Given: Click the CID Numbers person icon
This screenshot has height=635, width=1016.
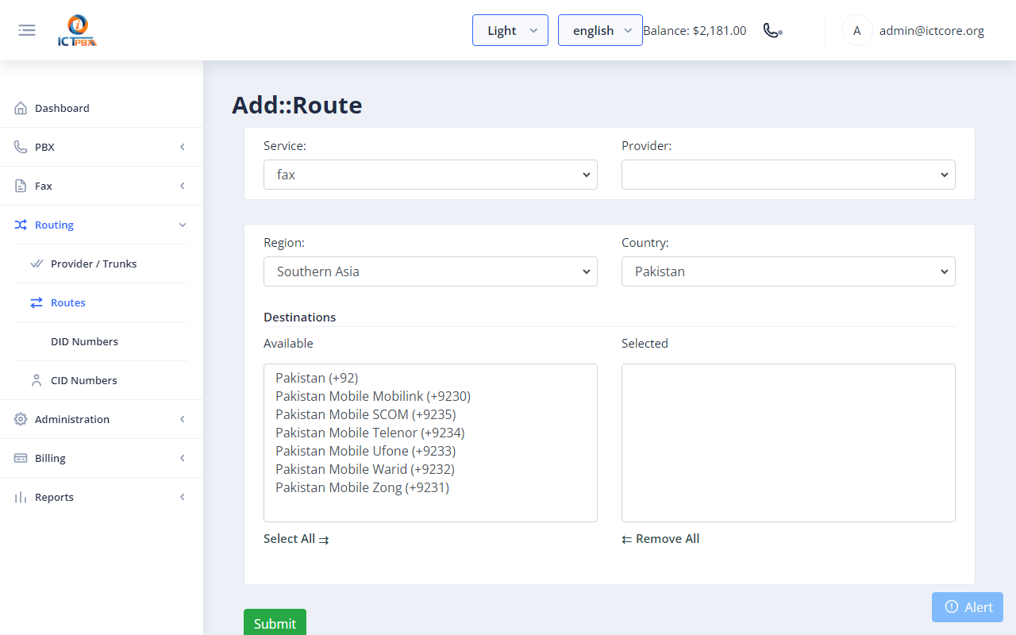Looking at the screenshot, I should pyautogui.click(x=37, y=380).
